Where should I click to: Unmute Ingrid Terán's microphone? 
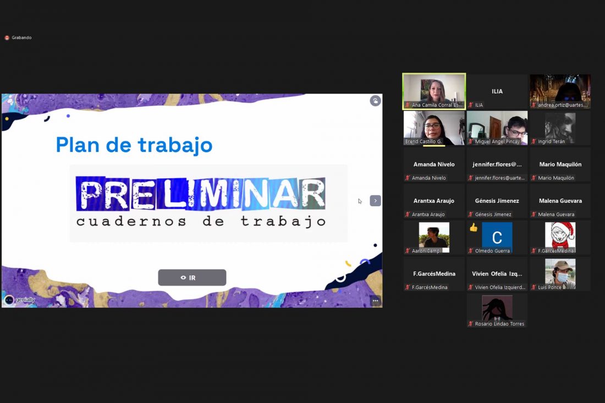click(x=533, y=141)
